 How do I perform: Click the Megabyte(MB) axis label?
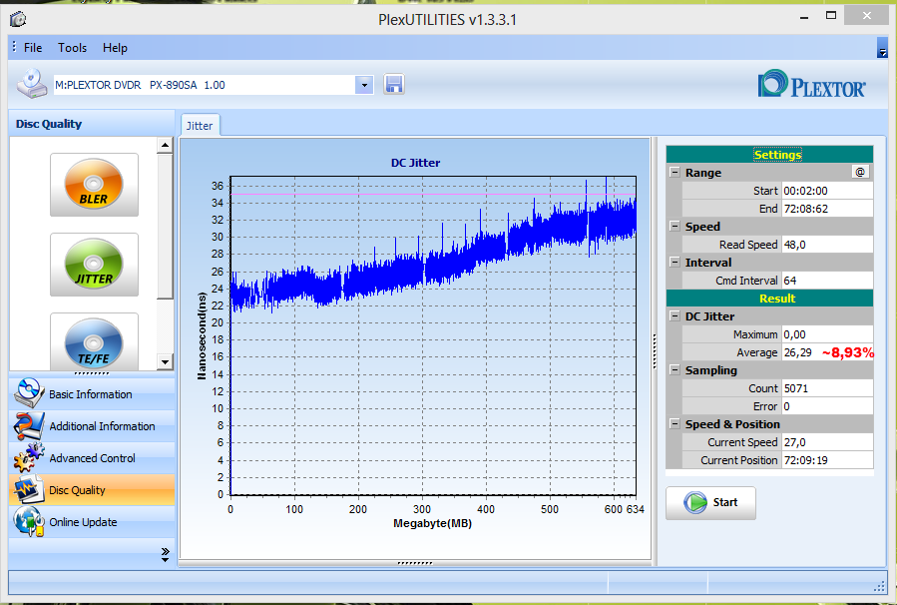pyautogui.click(x=432, y=523)
